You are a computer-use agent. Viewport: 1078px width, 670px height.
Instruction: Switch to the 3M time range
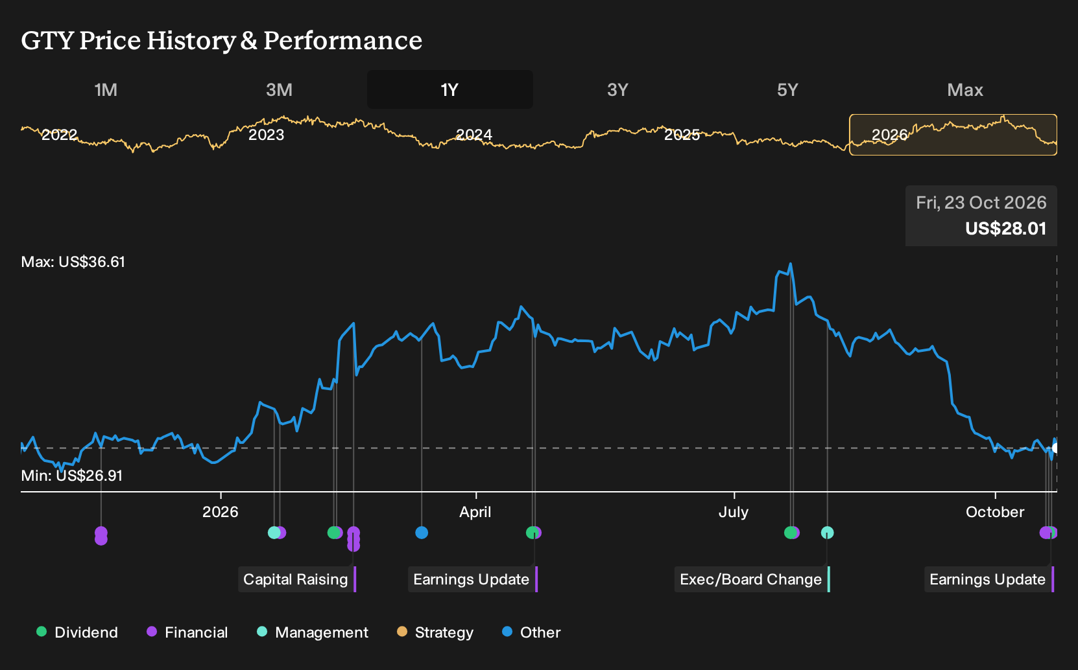click(x=279, y=89)
